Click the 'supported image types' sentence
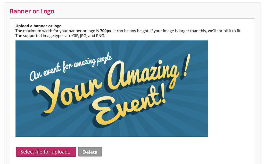Image resolution: width=264 pixels, height=164 pixels. pos(60,36)
